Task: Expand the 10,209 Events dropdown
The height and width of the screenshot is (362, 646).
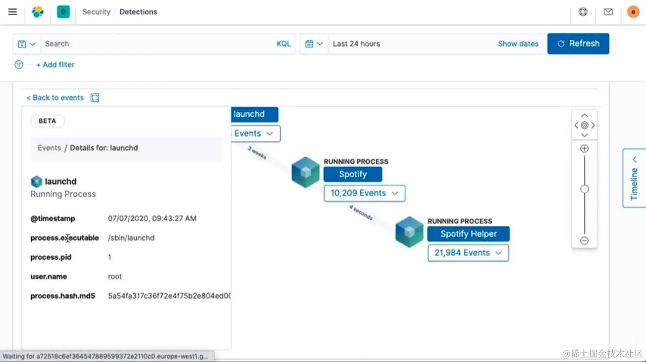Action: [364, 193]
